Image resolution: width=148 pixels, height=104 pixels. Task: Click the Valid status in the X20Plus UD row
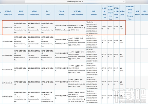[x=121, y=29]
